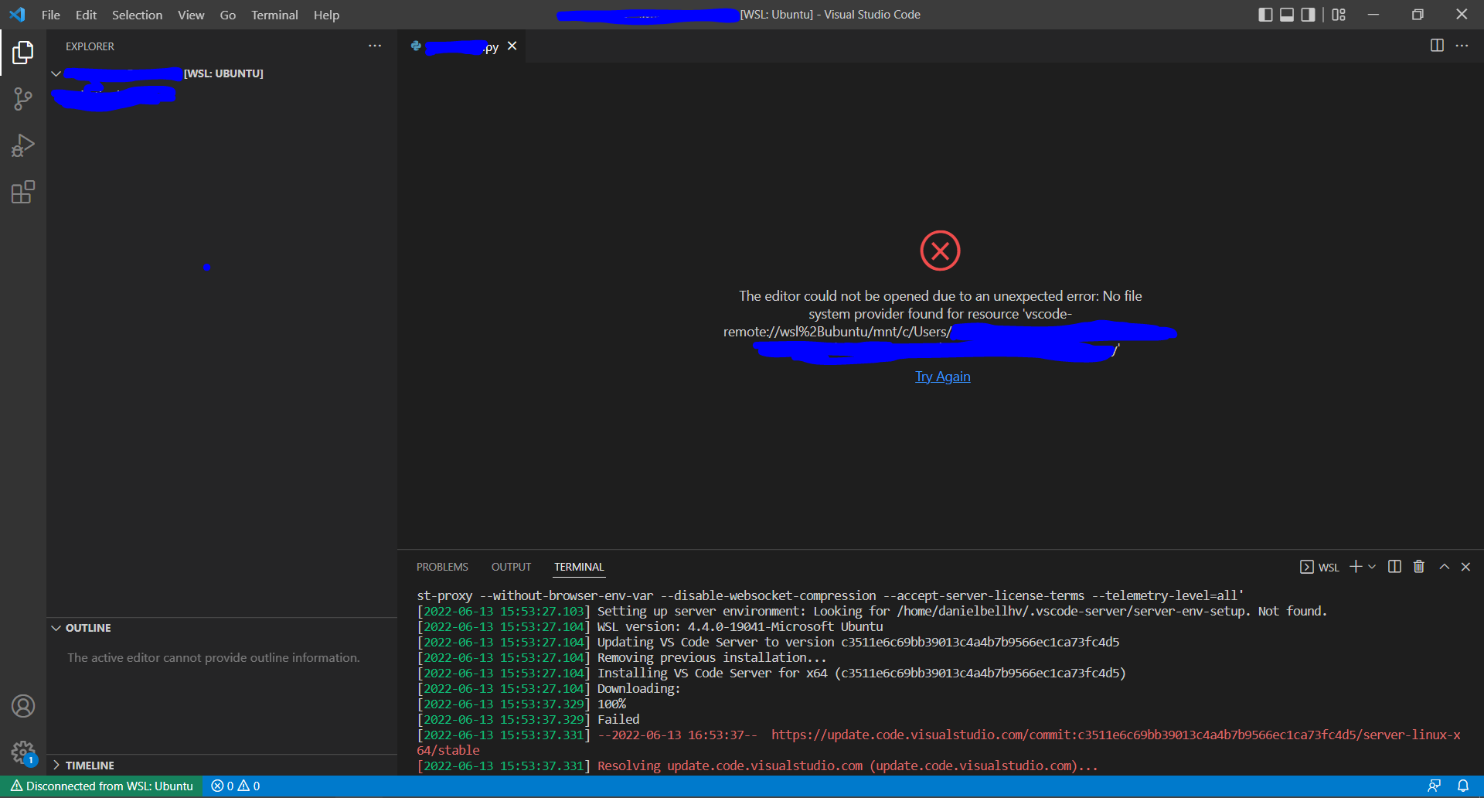Switch to the OUTPUT panel tab
This screenshot has width=1484, height=798.
click(x=511, y=567)
